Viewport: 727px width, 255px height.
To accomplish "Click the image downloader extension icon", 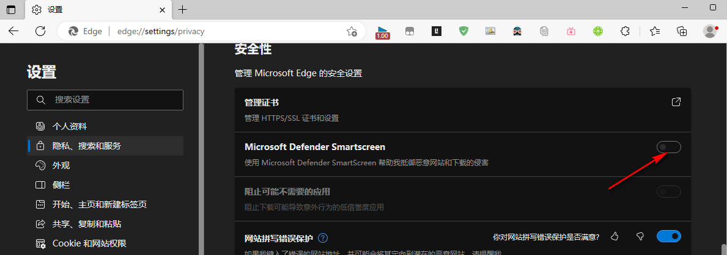I will click(490, 31).
